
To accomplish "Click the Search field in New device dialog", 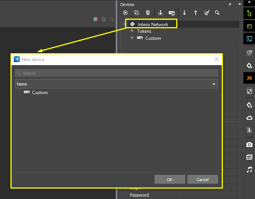I will tap(116, 73).
